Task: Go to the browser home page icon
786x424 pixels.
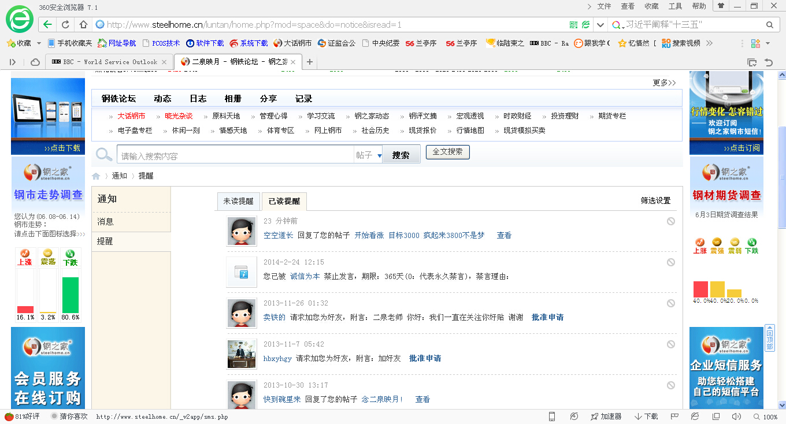Action: [83, 25]
